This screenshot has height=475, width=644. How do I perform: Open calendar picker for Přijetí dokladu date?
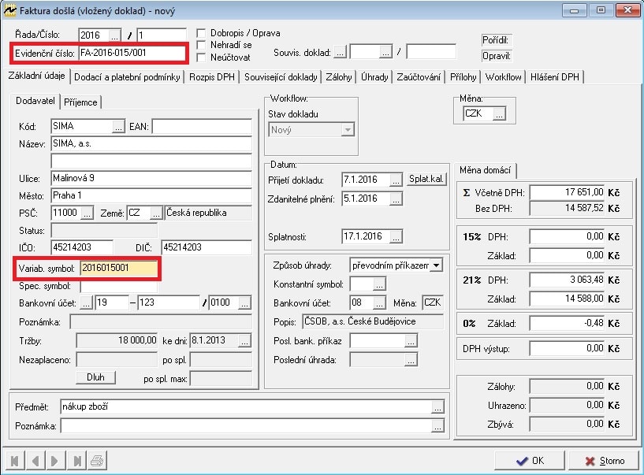[x=396, y=180]
